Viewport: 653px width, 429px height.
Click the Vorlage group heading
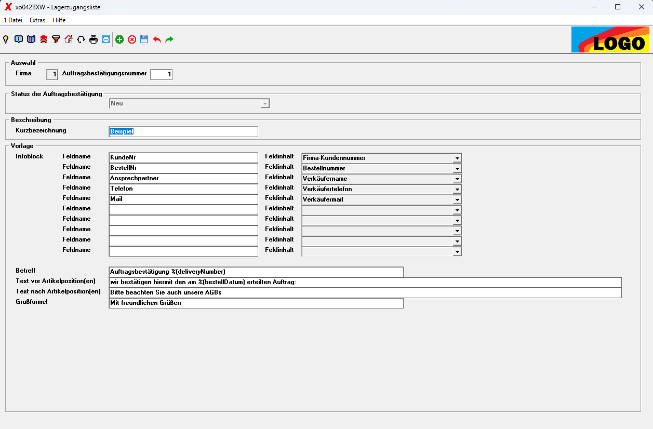(22, 146)
